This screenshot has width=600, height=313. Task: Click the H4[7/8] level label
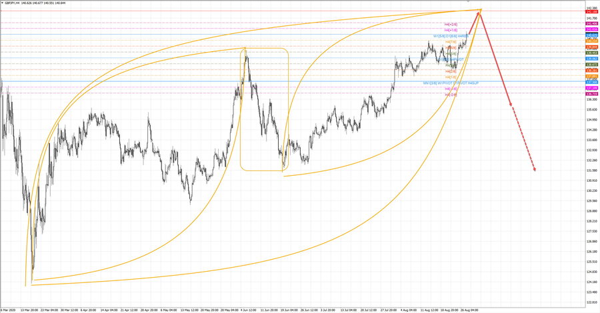451,42
